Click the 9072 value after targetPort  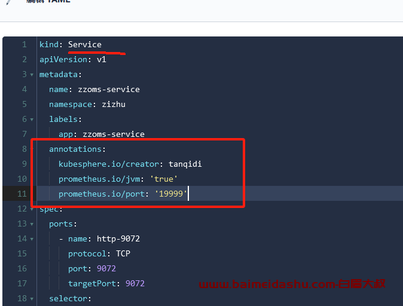(135, 283)
